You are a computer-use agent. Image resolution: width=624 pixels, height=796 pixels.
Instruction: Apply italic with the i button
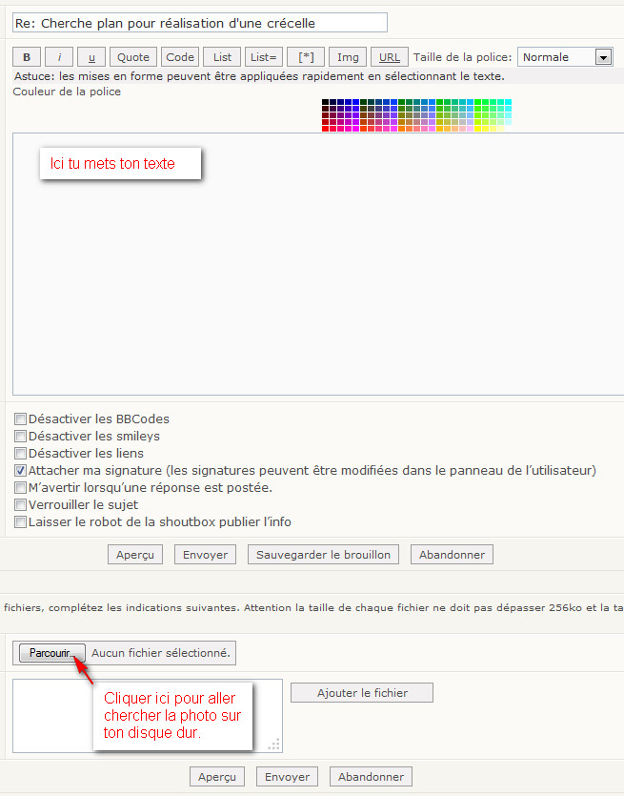(59, 57)
